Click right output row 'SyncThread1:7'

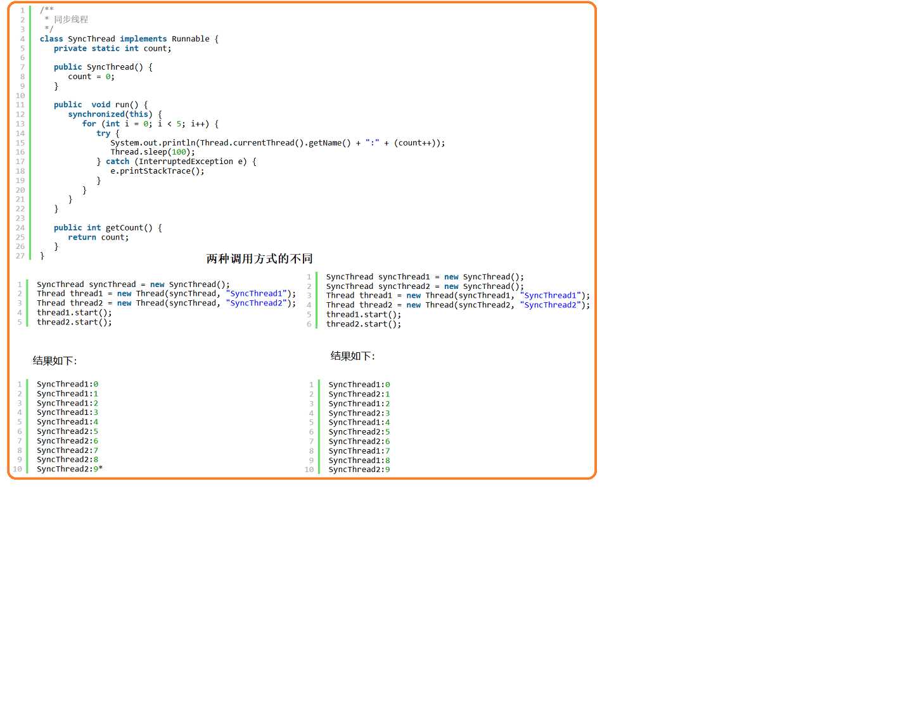(359, 450)
